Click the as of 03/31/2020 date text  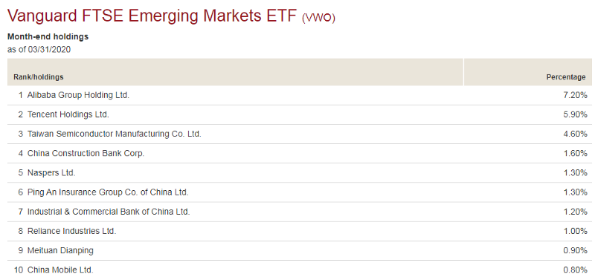(39, 49)
